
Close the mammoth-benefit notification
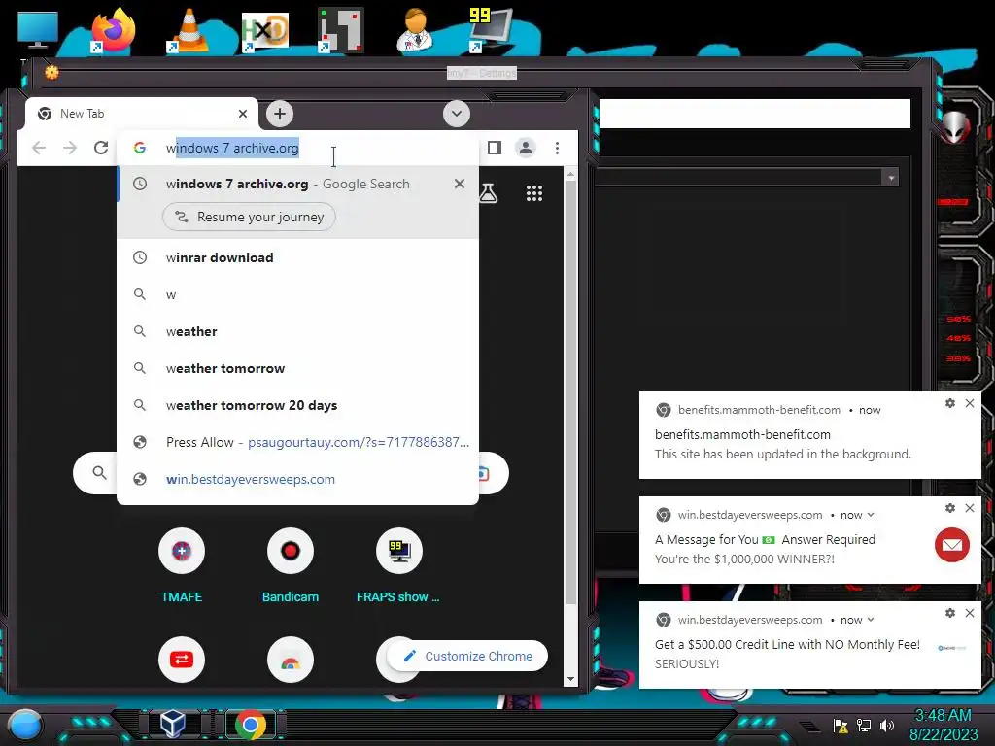(x=970, y=403)
